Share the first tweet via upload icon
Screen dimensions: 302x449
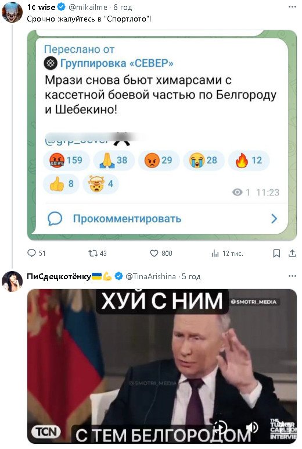[x=292, y=253]
